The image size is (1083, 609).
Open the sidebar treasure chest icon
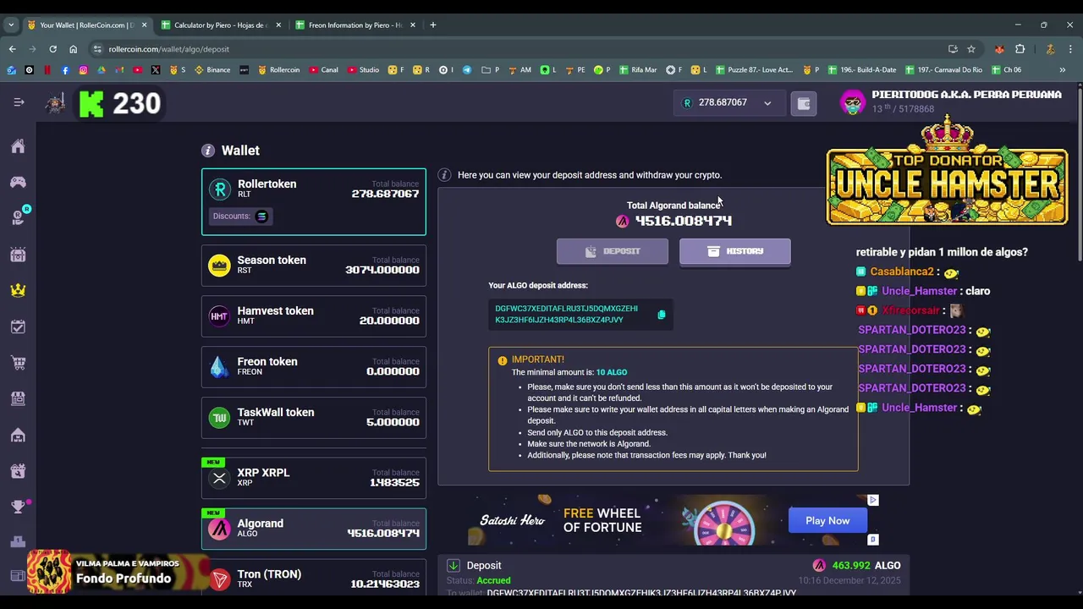tap(18, 255)
